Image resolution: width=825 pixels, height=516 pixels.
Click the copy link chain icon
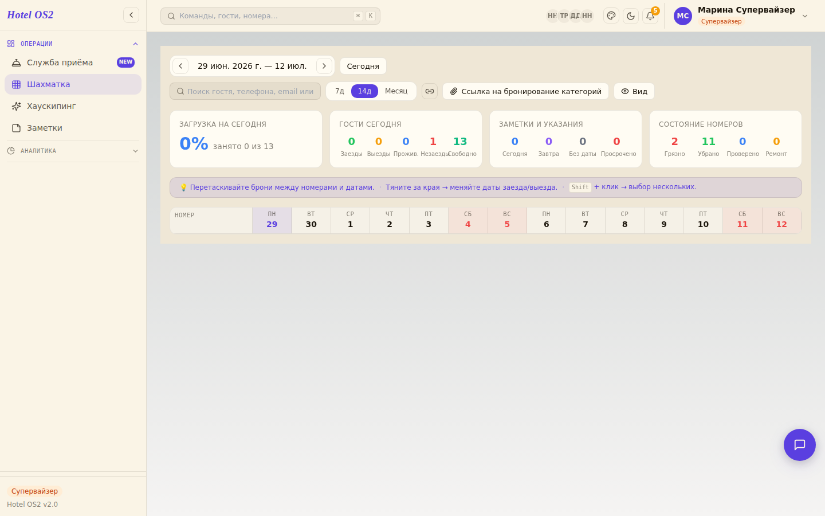430,91
